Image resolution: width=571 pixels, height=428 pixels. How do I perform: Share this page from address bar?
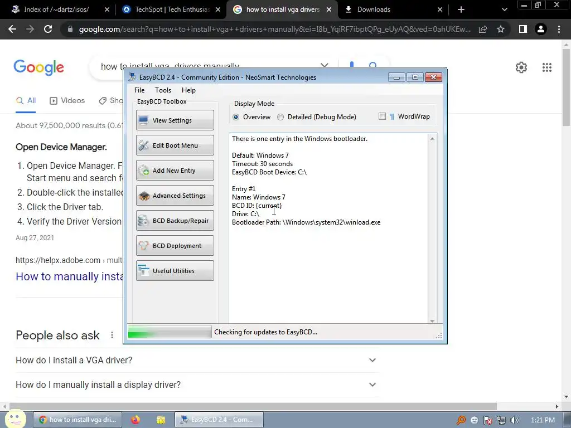(x=483, y=29)
